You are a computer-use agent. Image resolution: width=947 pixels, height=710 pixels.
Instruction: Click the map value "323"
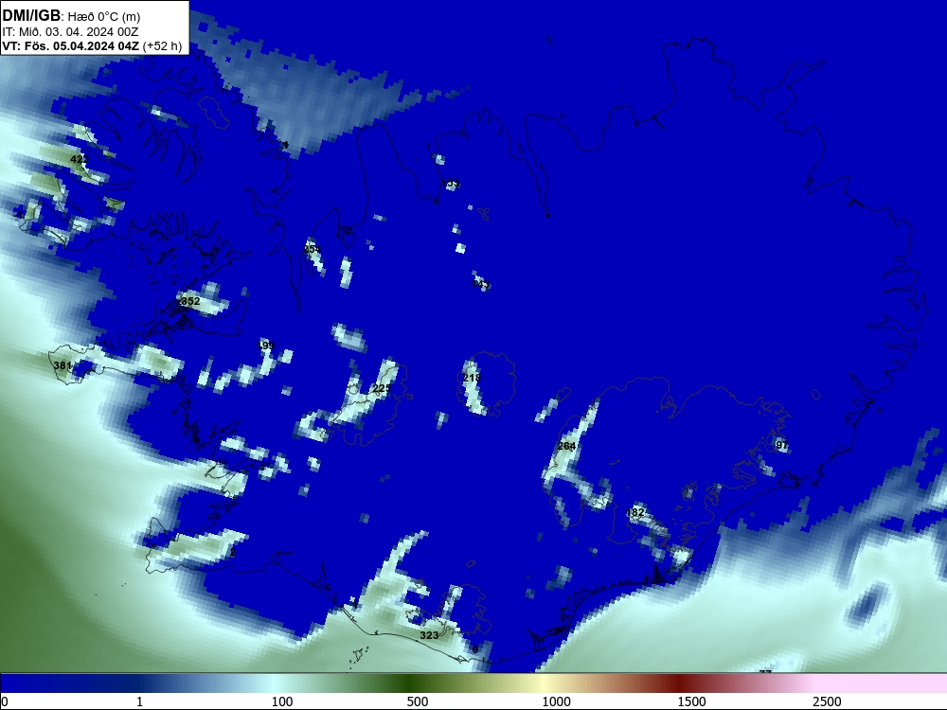[429, 635]
